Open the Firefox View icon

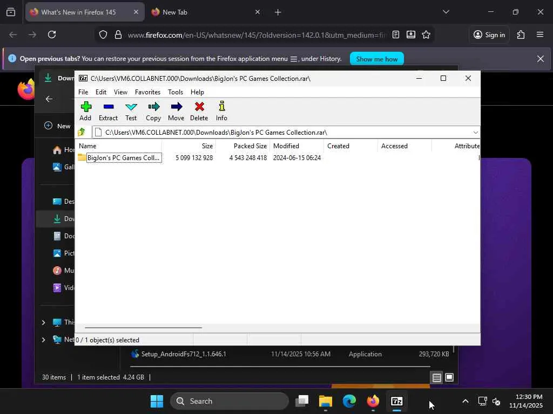click(11, 12)
